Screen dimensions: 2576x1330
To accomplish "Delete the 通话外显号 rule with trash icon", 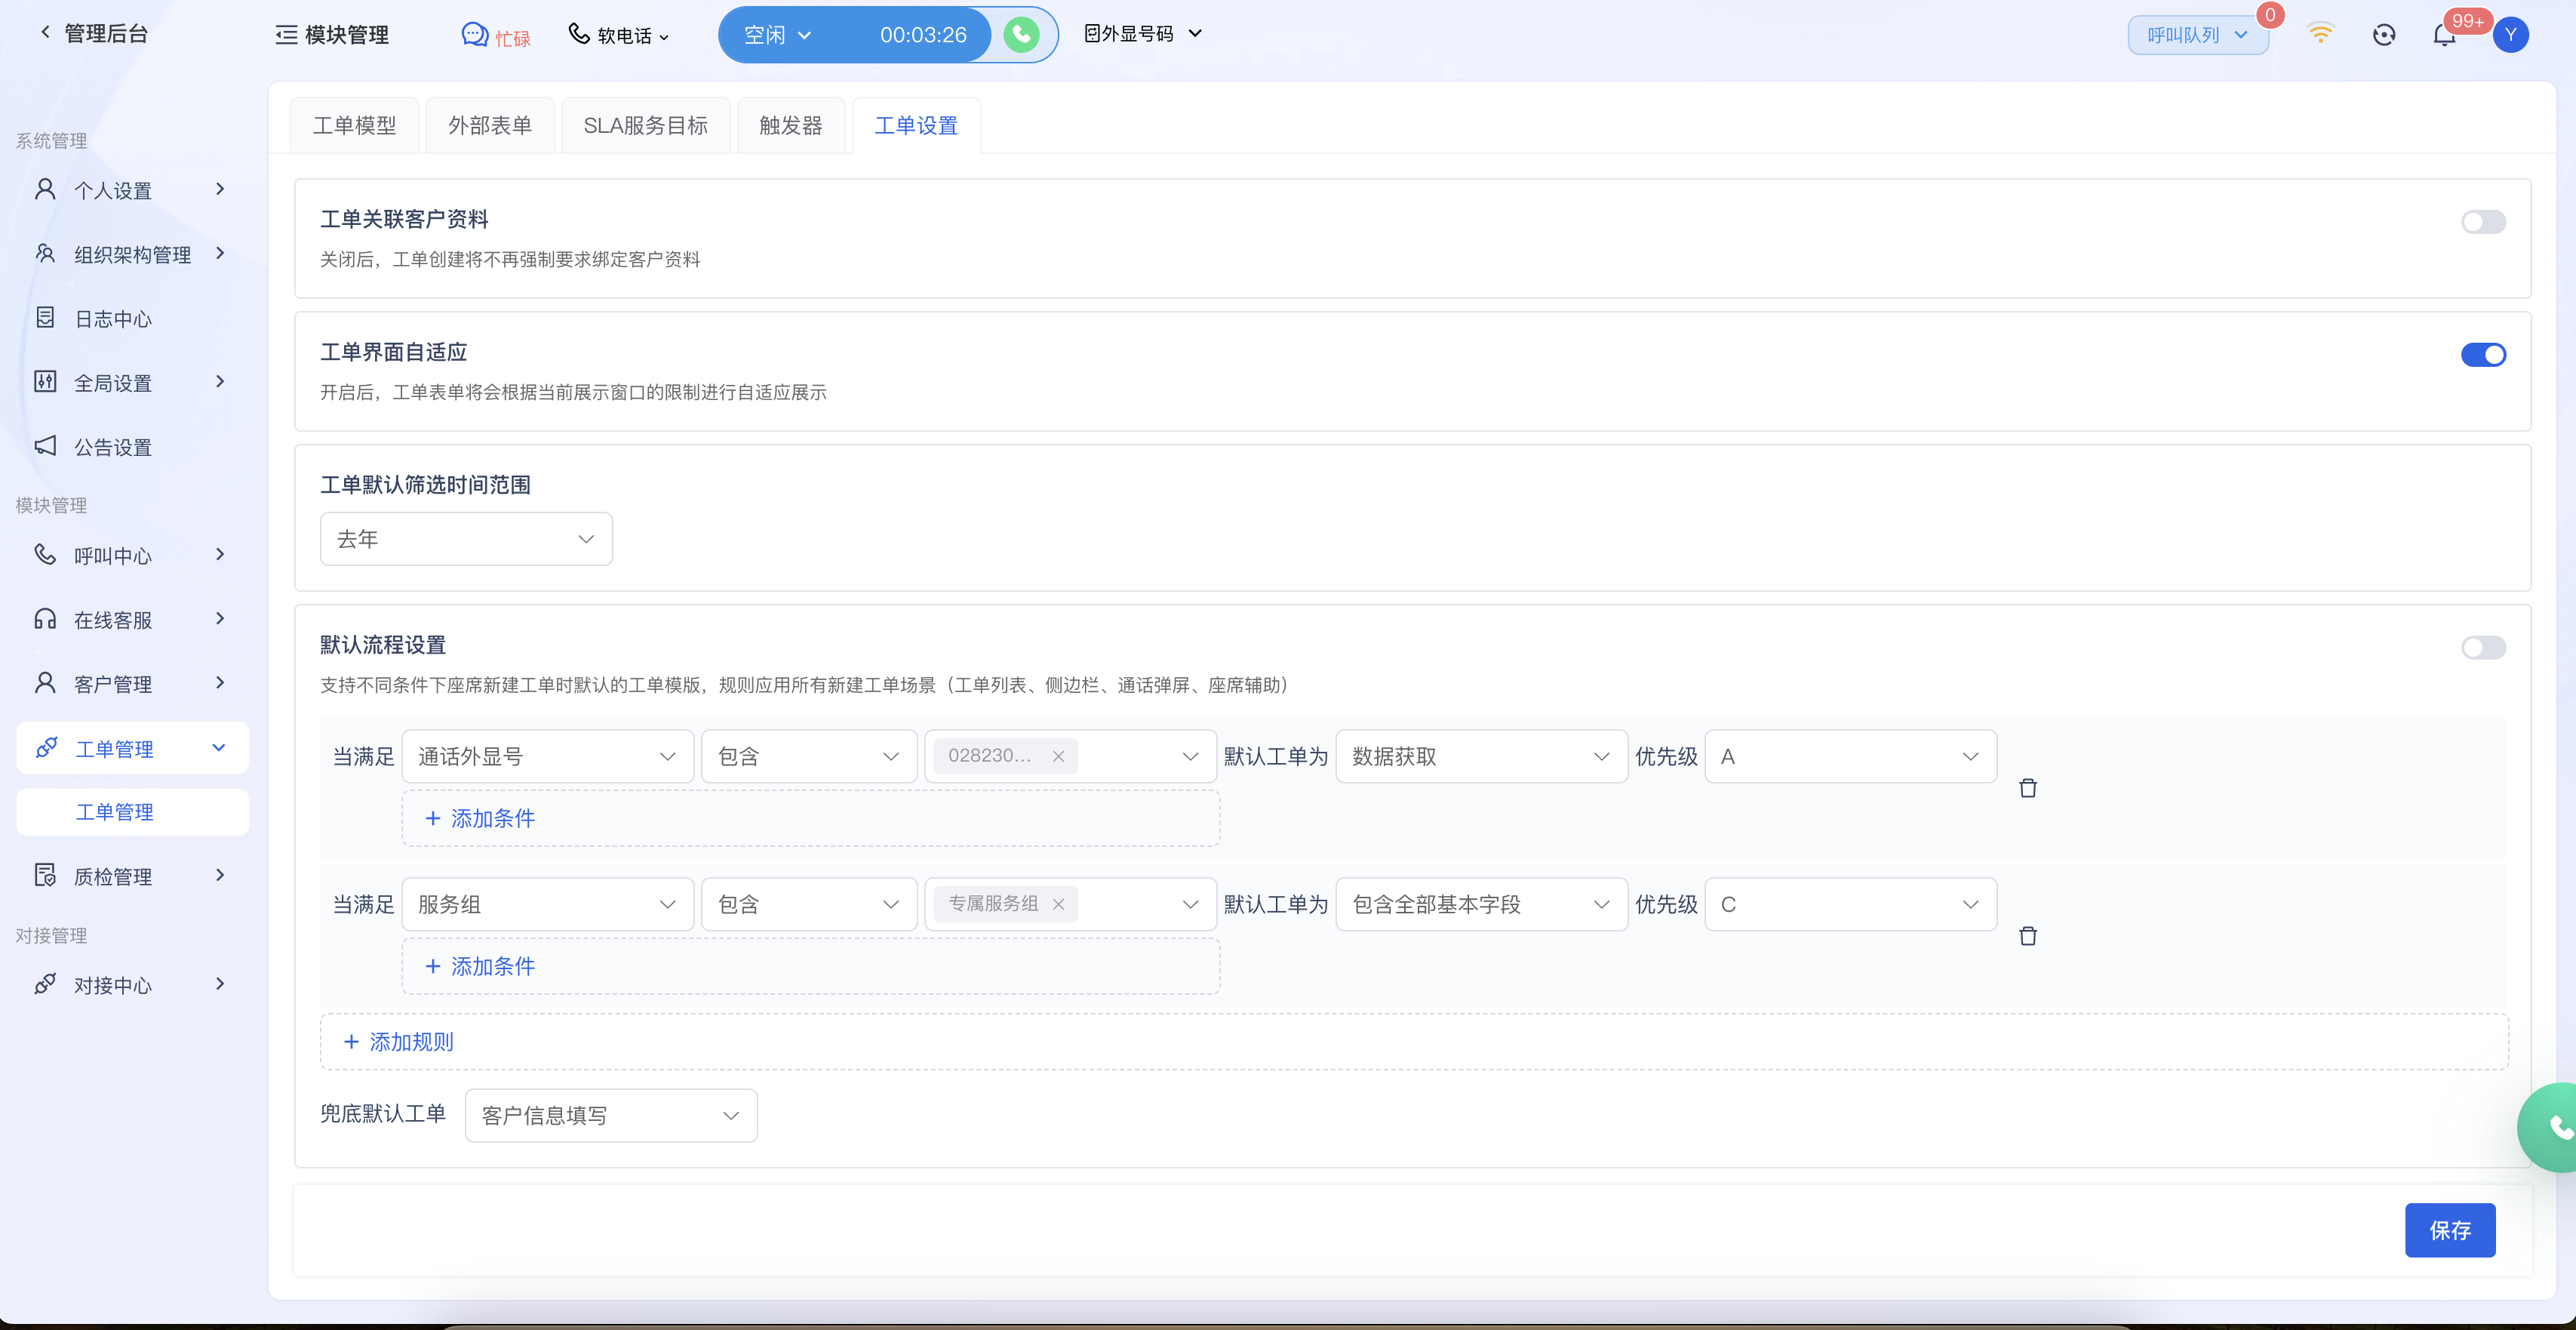I will click(x=2027, y=789).
